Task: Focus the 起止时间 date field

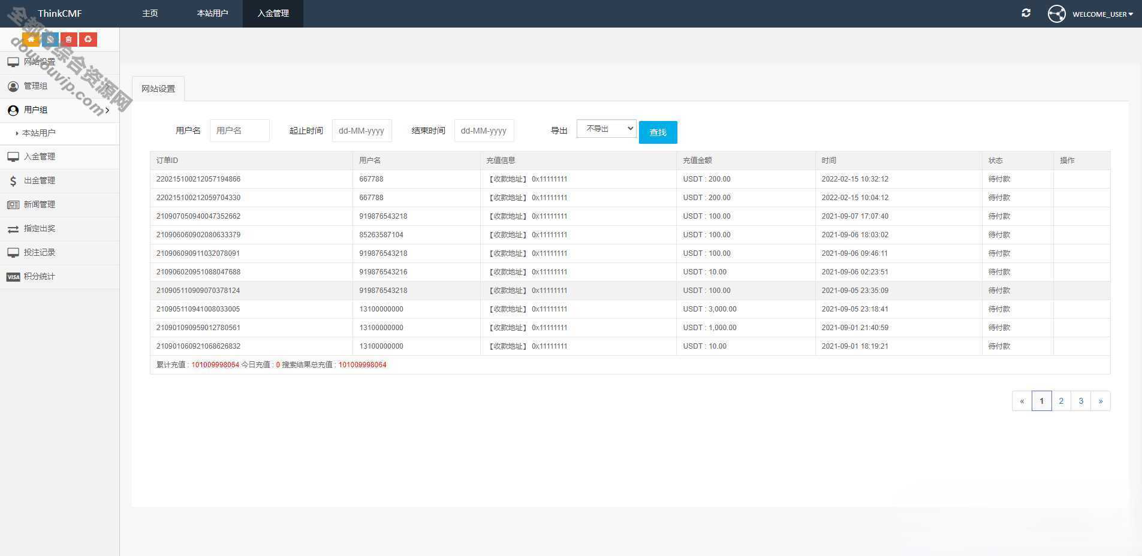Action: 362,131
